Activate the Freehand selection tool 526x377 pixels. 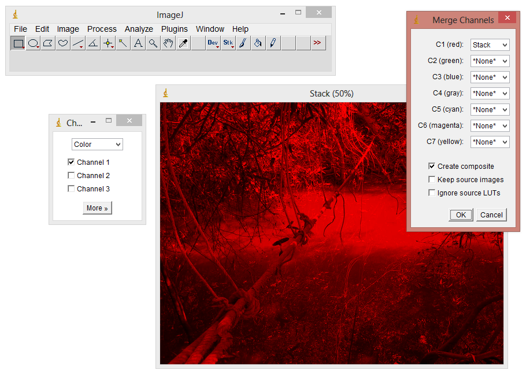62,43
